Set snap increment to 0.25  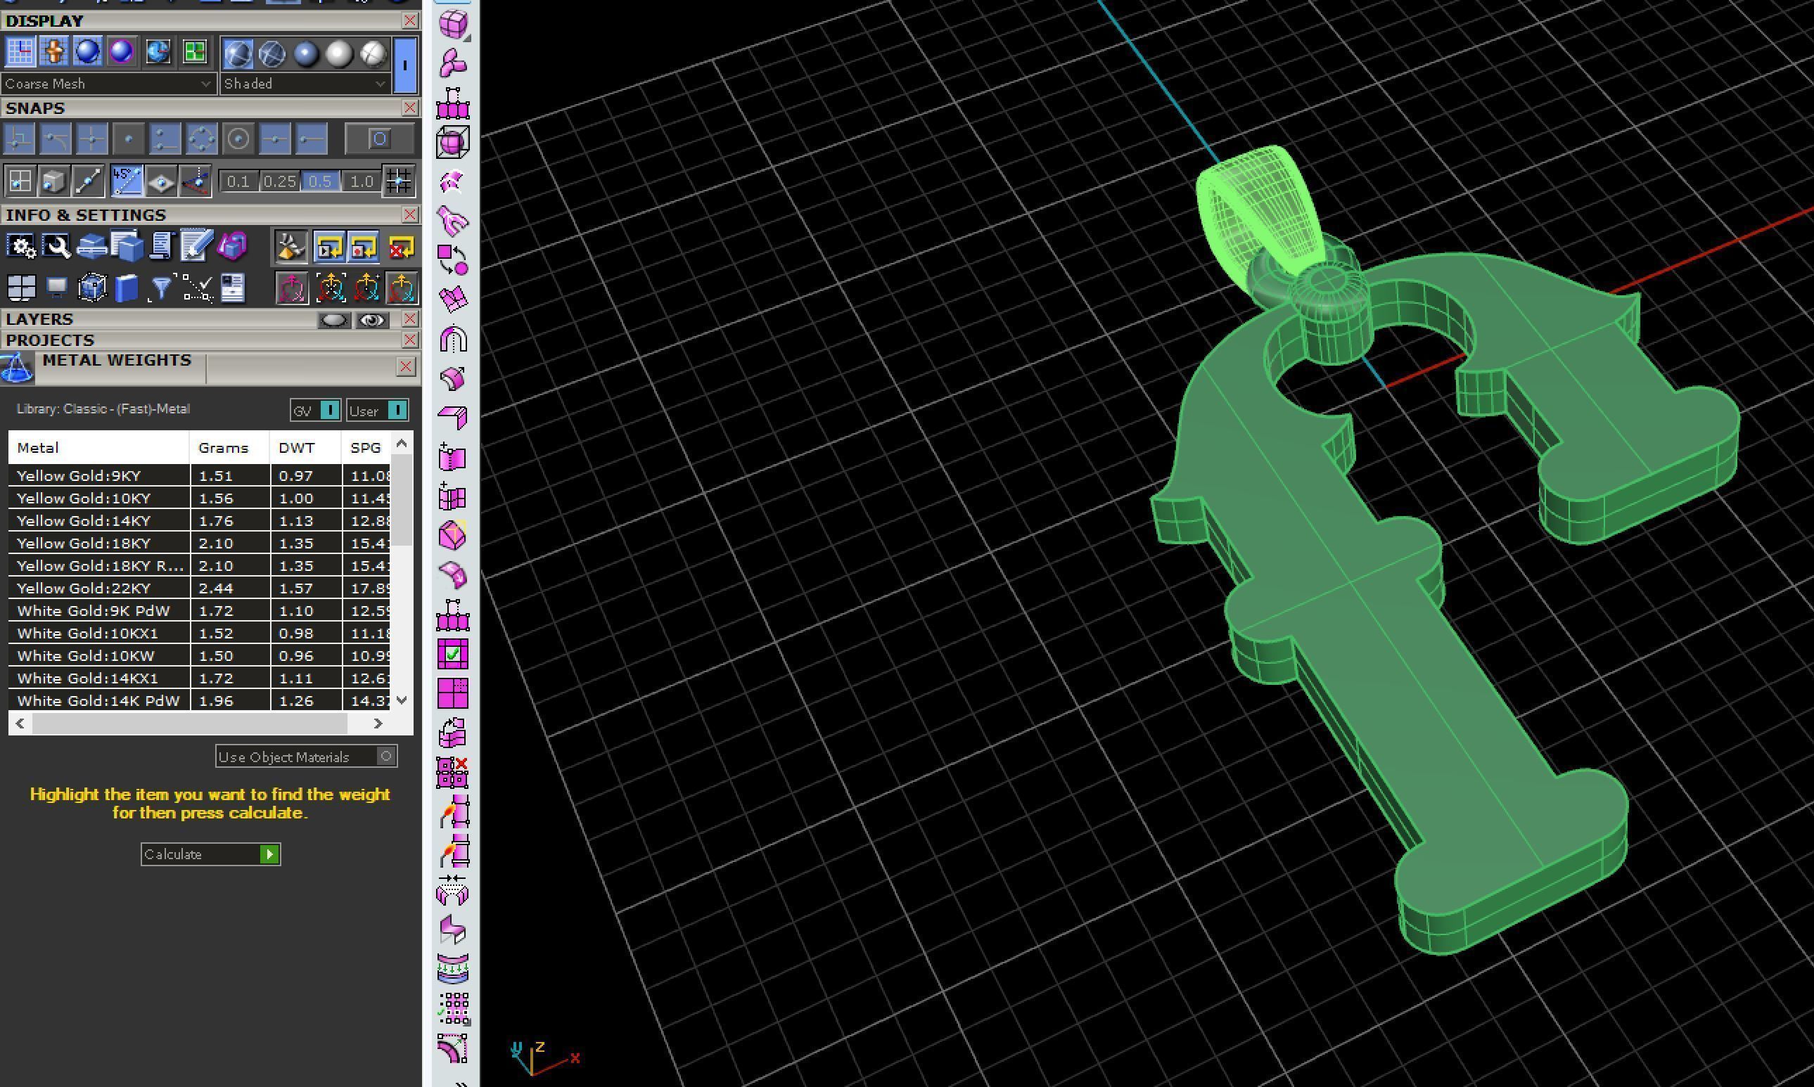tap(279, 181)
